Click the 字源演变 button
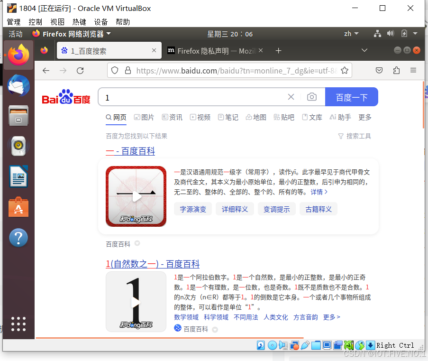This screenshot has width=428, height=361. [x=193, y=209]
